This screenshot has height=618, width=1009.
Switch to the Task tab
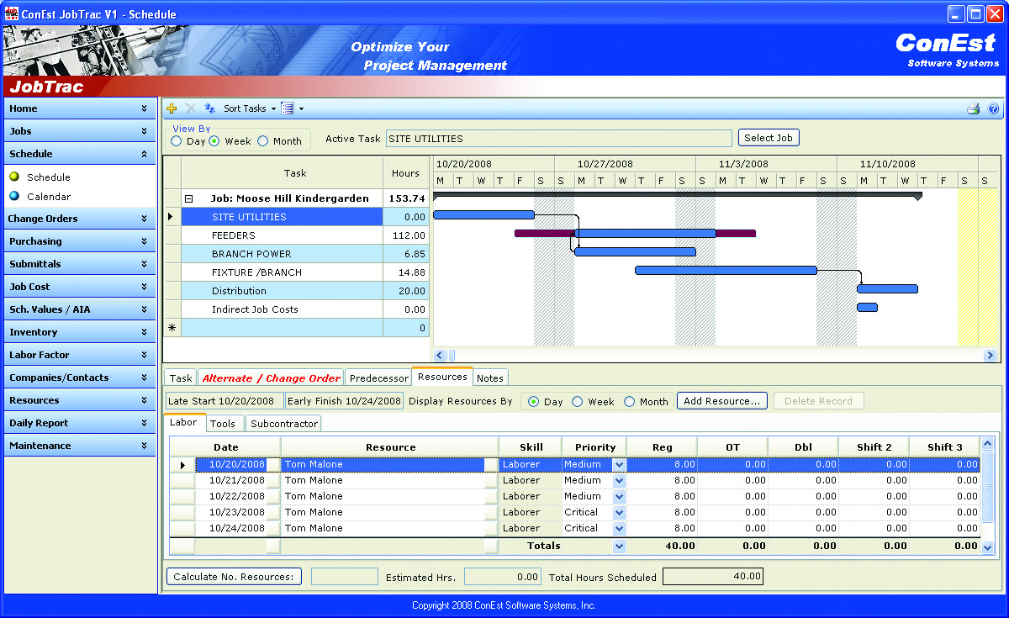[181, 378]
